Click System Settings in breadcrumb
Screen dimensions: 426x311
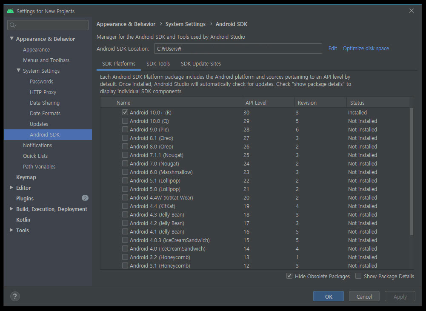click(x=185, y=24)
